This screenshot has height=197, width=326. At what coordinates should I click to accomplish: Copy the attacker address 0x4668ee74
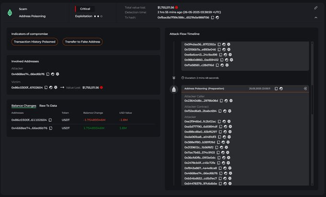pos(48,74)
